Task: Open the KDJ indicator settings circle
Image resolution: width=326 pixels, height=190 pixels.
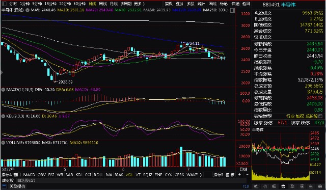Action: (3, 116)
